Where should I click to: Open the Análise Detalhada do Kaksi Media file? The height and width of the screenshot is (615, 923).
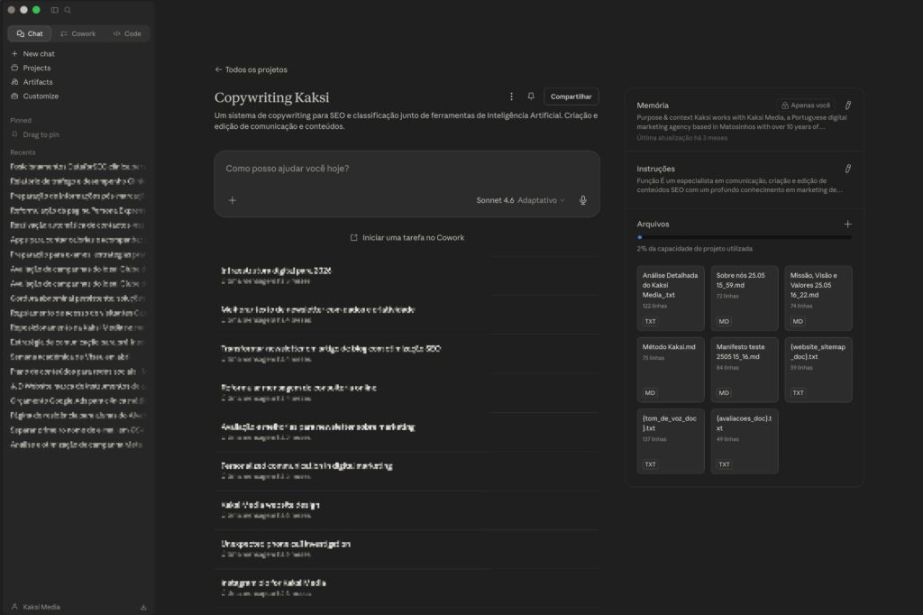[x=671, y=298]
